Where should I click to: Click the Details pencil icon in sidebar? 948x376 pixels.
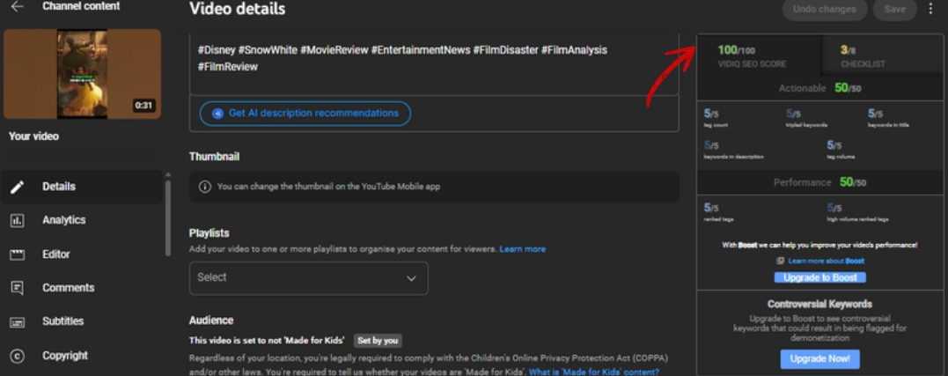pos(17,187)
